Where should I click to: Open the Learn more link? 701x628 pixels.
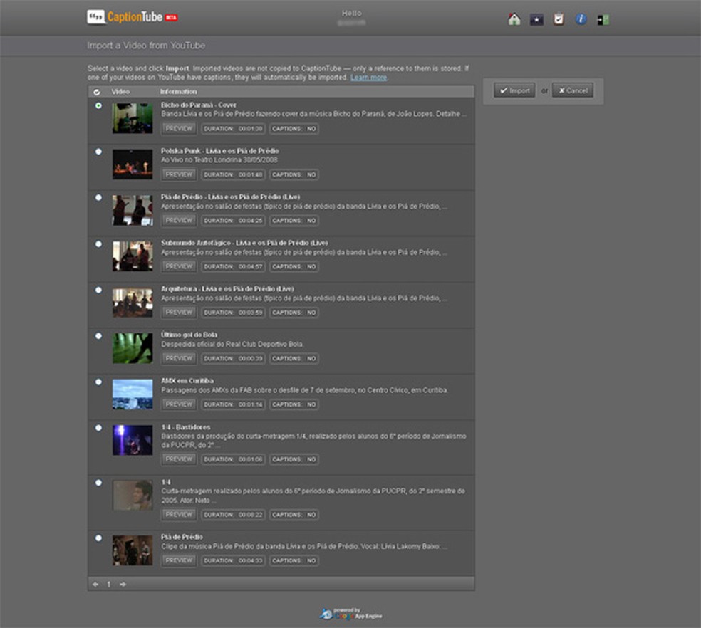coord(368,77)
